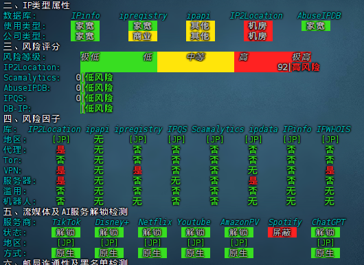Click the 'Netflix' provider name
The image size is (364, 265).
click(155, 222)
